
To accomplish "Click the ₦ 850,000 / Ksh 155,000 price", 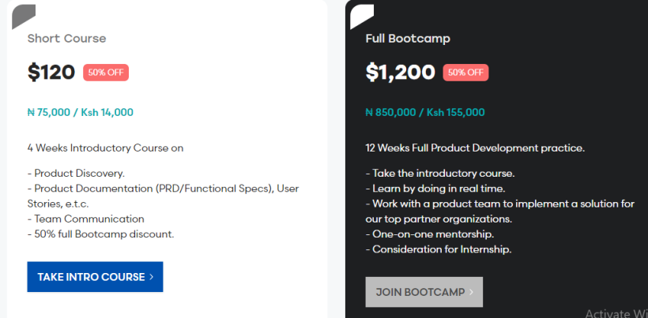I will click(425, 112).
